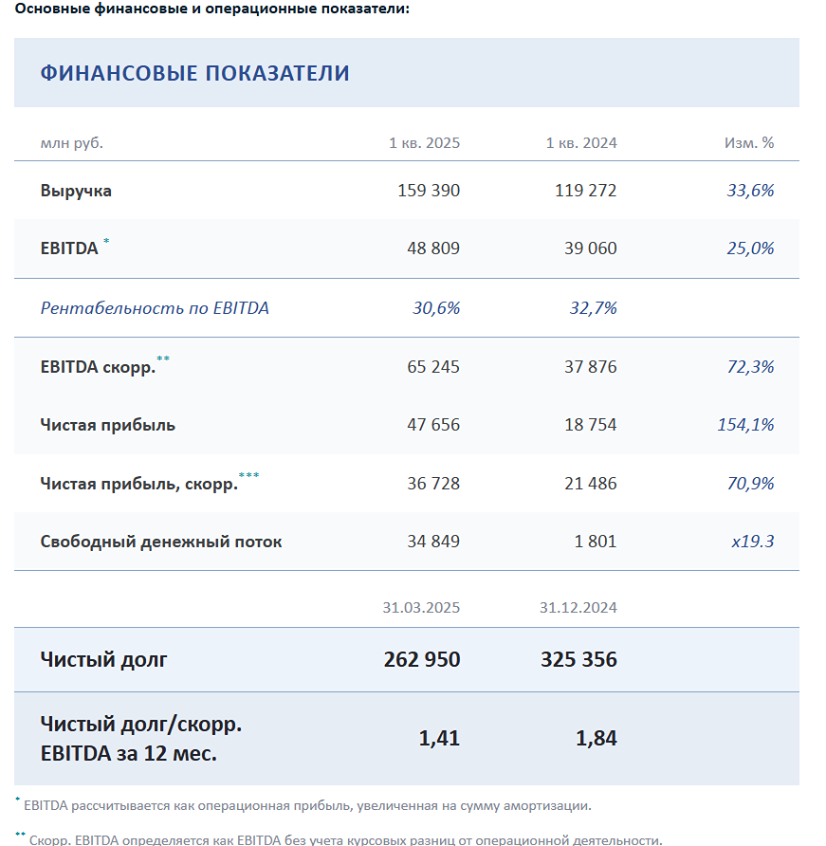Click the Чистый долг/скорр. EBITDA ratio label
826x846 pixels.
pos(140,740)
